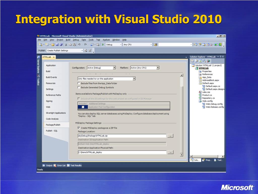This screenshot has height=194, width=258.
Task: Browse for Package Location with ellipsis button
Action: point(170,136)
